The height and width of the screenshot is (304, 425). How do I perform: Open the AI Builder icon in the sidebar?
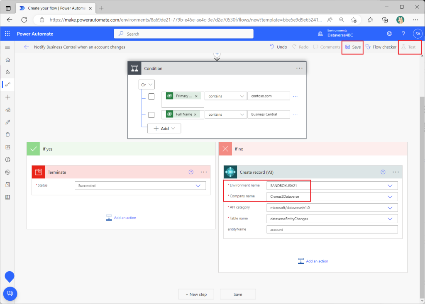pos(7,160)
